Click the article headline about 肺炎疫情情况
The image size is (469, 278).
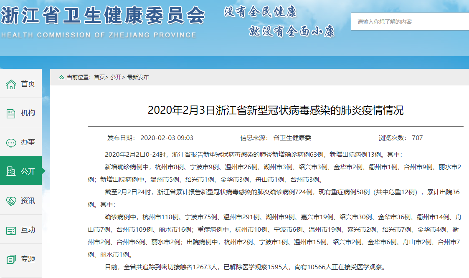275,110
